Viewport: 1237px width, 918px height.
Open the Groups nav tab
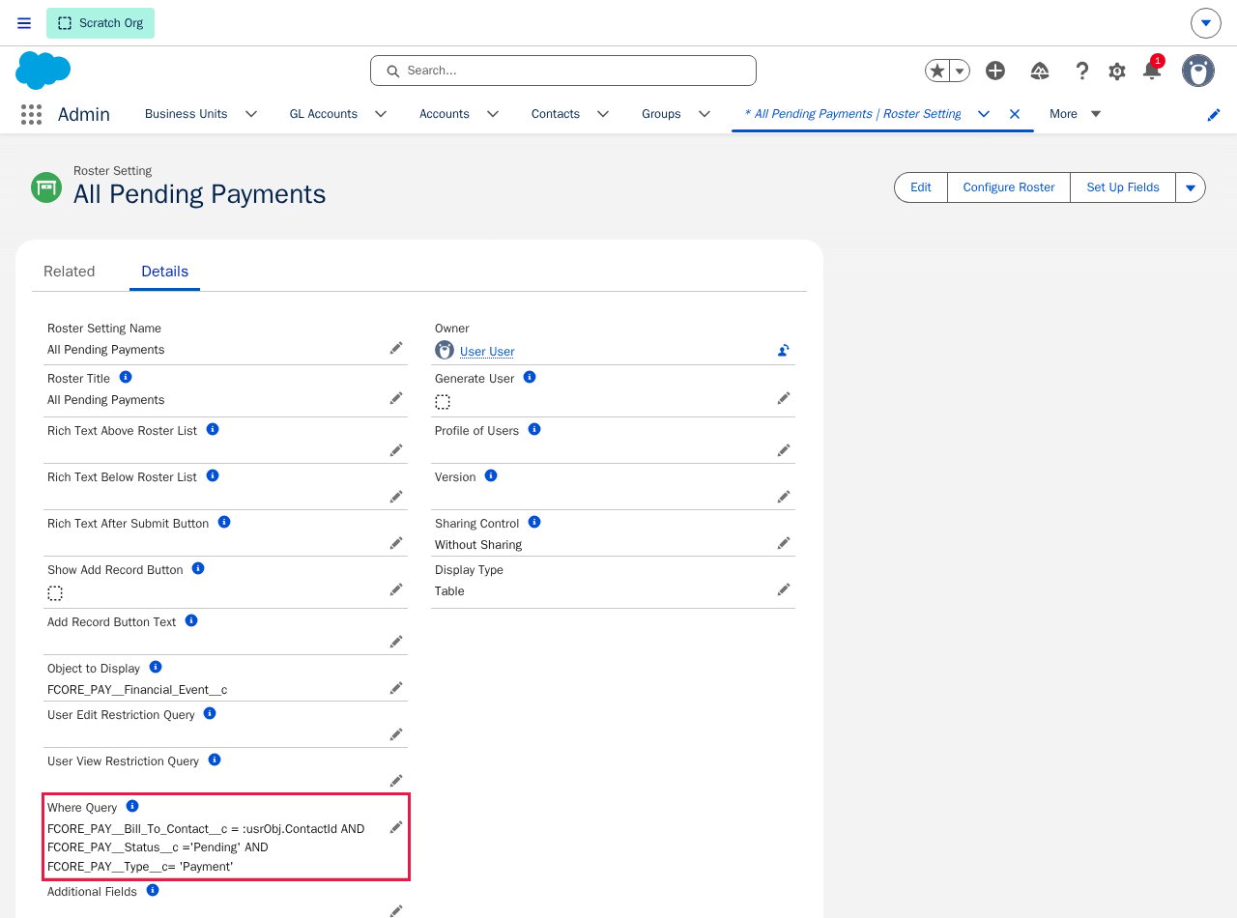pyautogui.click(x=661, y=114)
